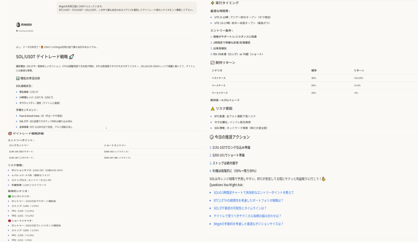Image resolution: width=418 pixels, height=242 pixels.
Task: Click the 全体相場: BTC $120K line
Action: tap(46, 127)
